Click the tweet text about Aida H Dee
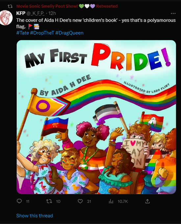Image resolution: width=181 pixels, height=224 pixels. point(96,23)
